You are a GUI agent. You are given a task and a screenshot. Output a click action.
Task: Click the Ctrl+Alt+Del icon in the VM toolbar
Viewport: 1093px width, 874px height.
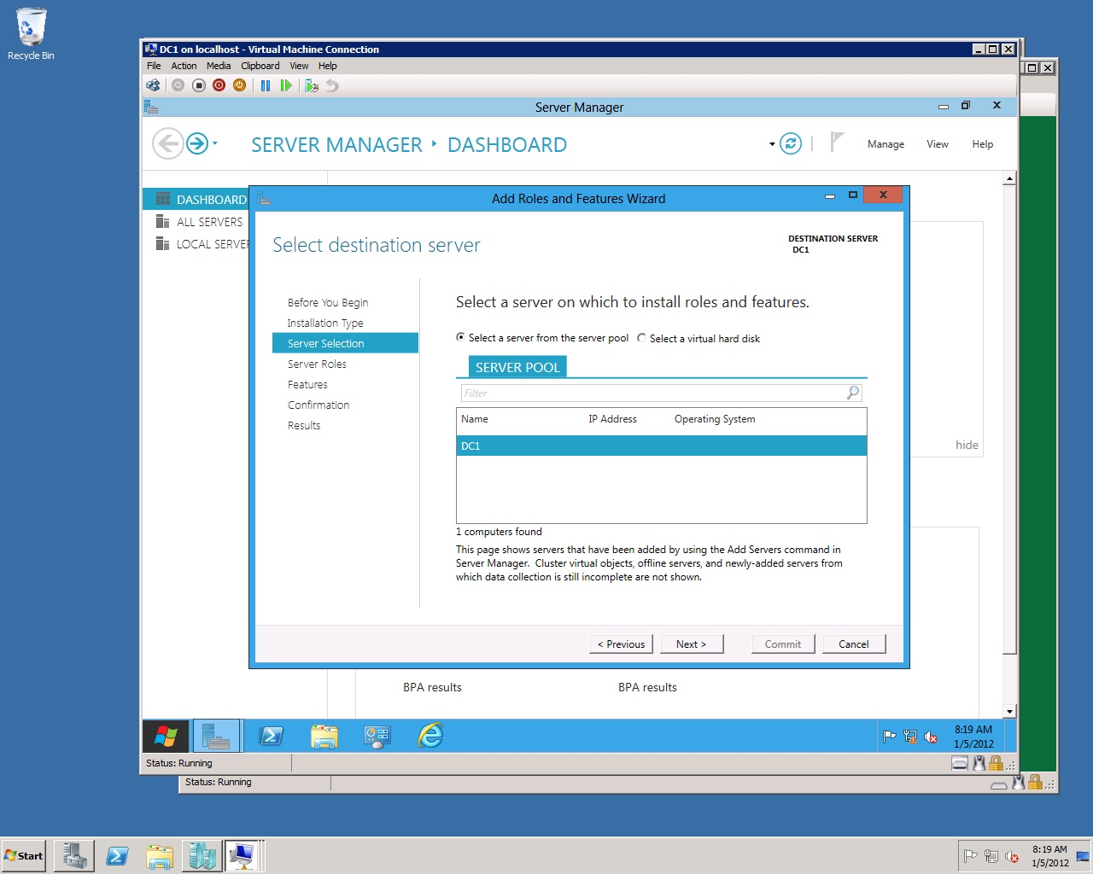pyautogui.click(x=153, y=85)
